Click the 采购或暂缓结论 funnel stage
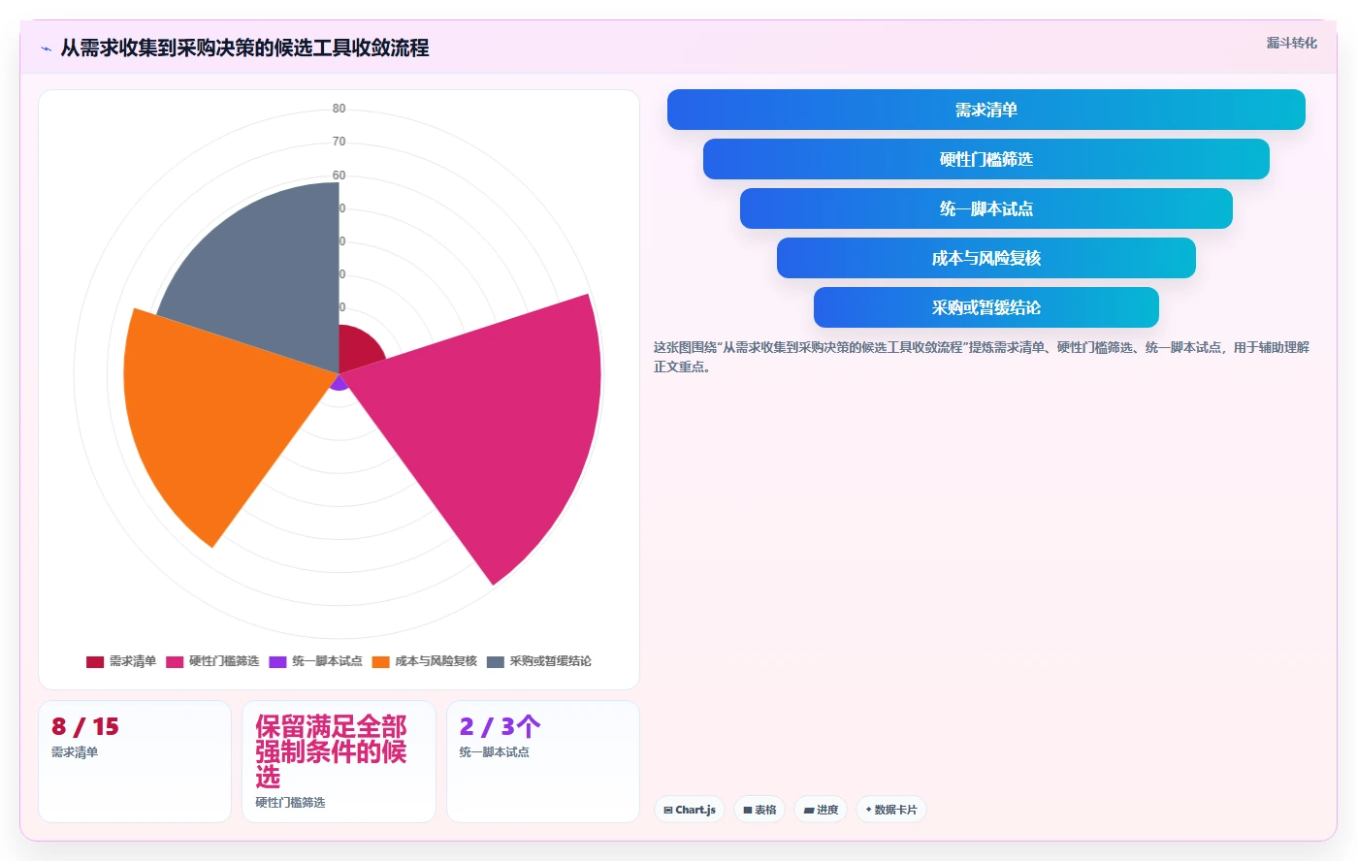This screenshot has width=1357, height=861. [x=985, y=307]
